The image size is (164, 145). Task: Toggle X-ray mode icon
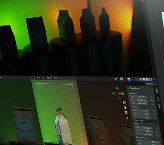click(x=136, y=79)
